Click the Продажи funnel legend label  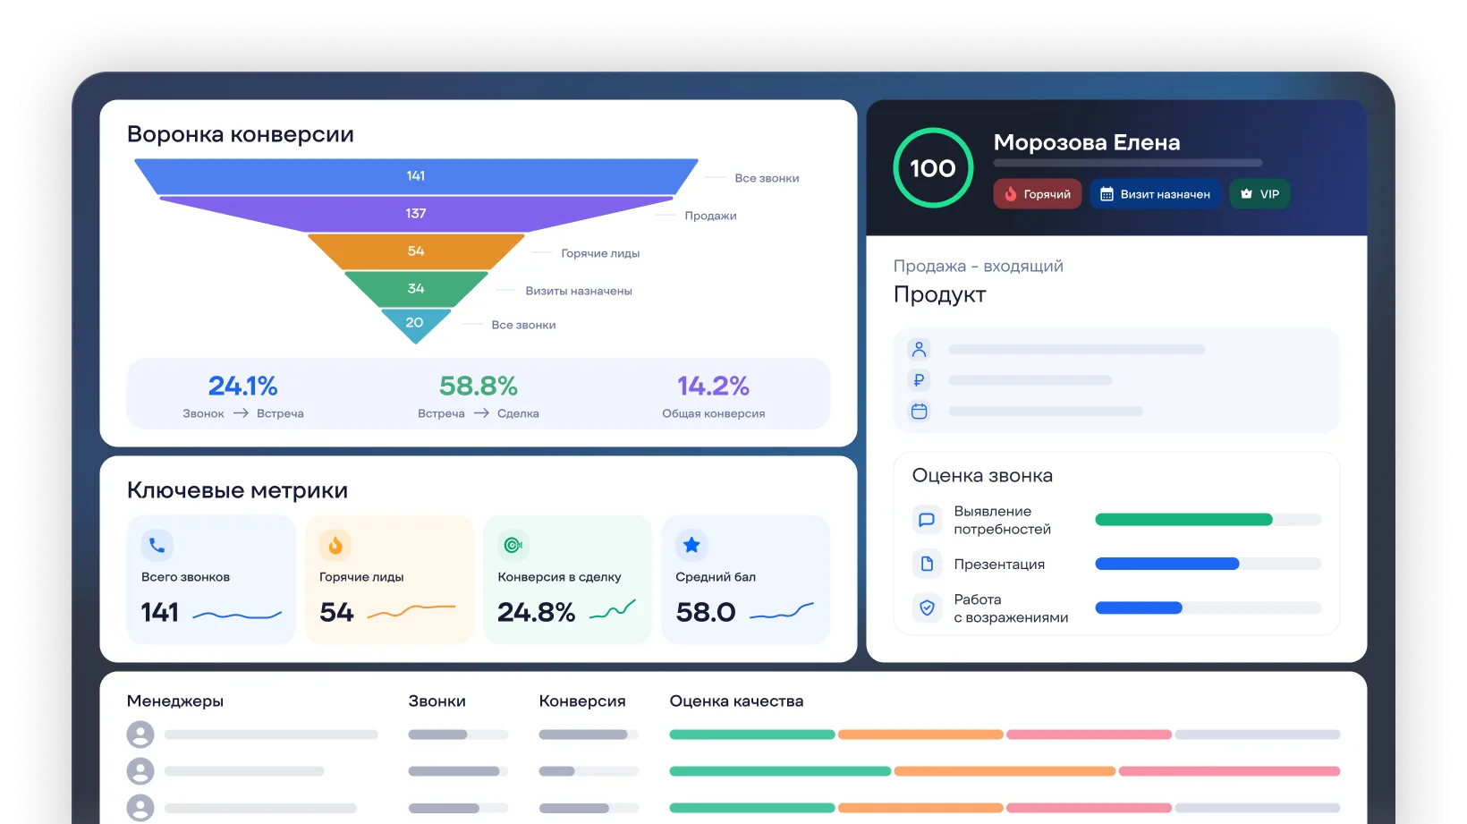tap(710, 216)
